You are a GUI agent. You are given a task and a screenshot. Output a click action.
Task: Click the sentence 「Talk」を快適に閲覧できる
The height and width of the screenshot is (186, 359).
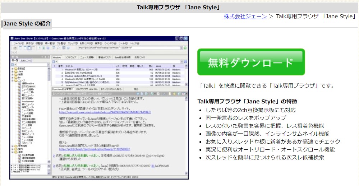pos(267,85)
